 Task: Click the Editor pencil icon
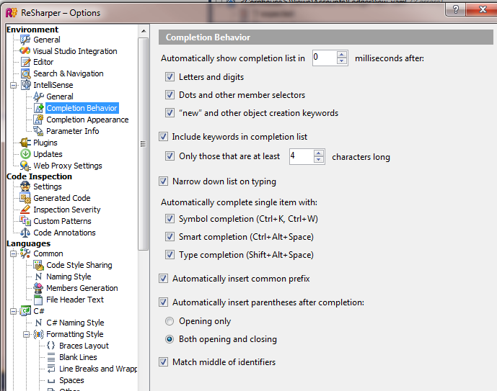tap(25, 62)
